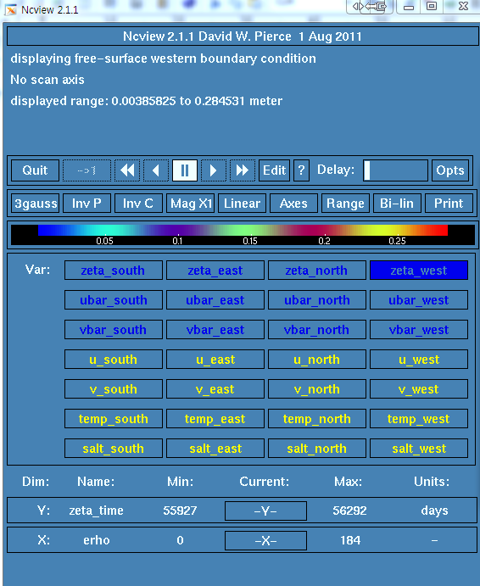480x586 pixels.
Task: Toggle the Inv C invert colors button
Action: (x=138, y=204)
